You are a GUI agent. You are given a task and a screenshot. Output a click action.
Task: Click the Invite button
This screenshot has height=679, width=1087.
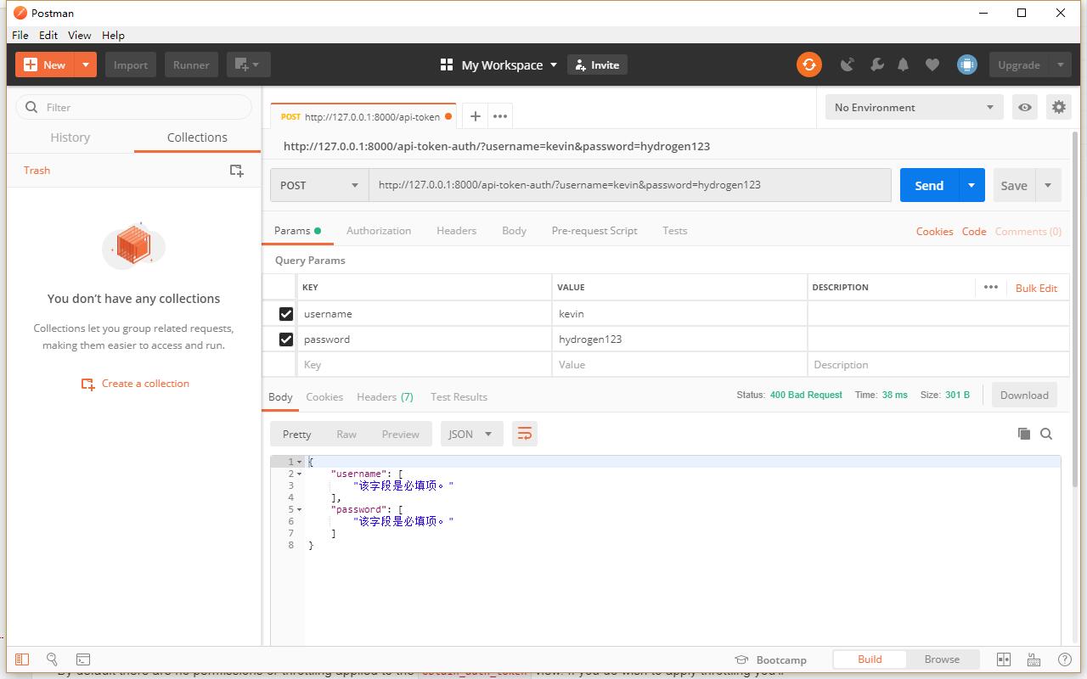point(597,65)
